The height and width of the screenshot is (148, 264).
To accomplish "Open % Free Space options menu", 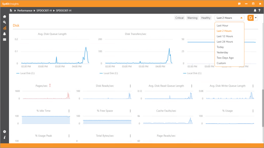I will pos(130,111).
